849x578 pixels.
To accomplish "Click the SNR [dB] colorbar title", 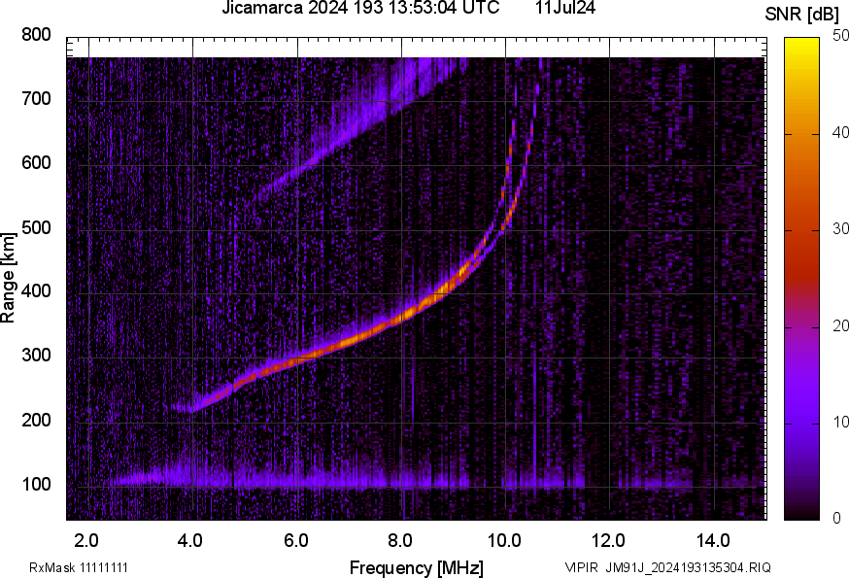I will point(801,15).
